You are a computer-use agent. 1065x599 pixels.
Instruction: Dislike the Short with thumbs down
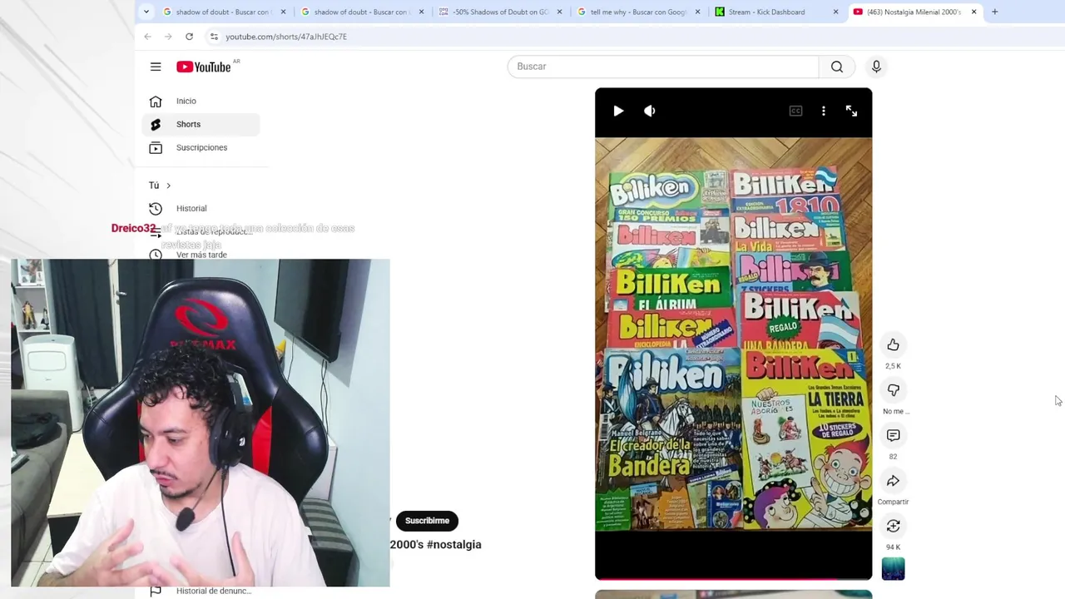pos(893,389)
